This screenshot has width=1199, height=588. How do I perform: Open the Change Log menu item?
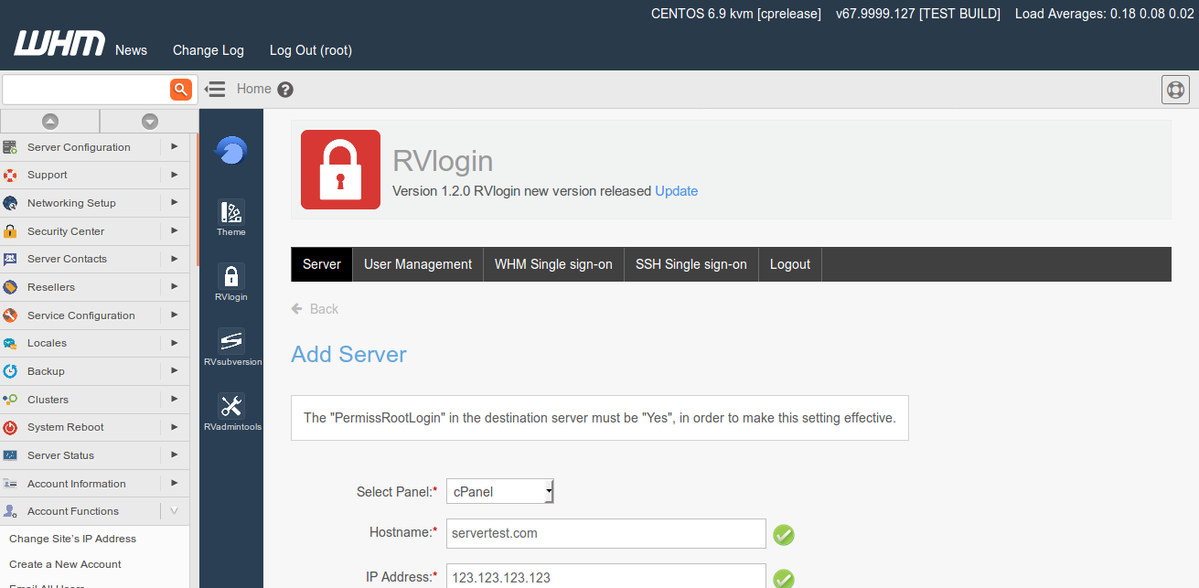point(209,50)
